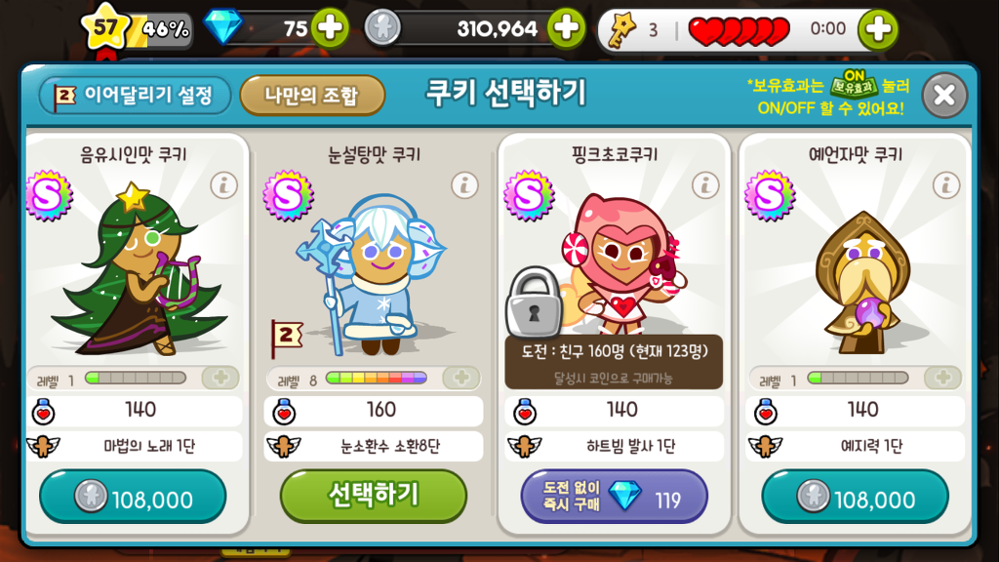
Task: Open info for 핑크초코쿠키
Action: tap(705, 185)
